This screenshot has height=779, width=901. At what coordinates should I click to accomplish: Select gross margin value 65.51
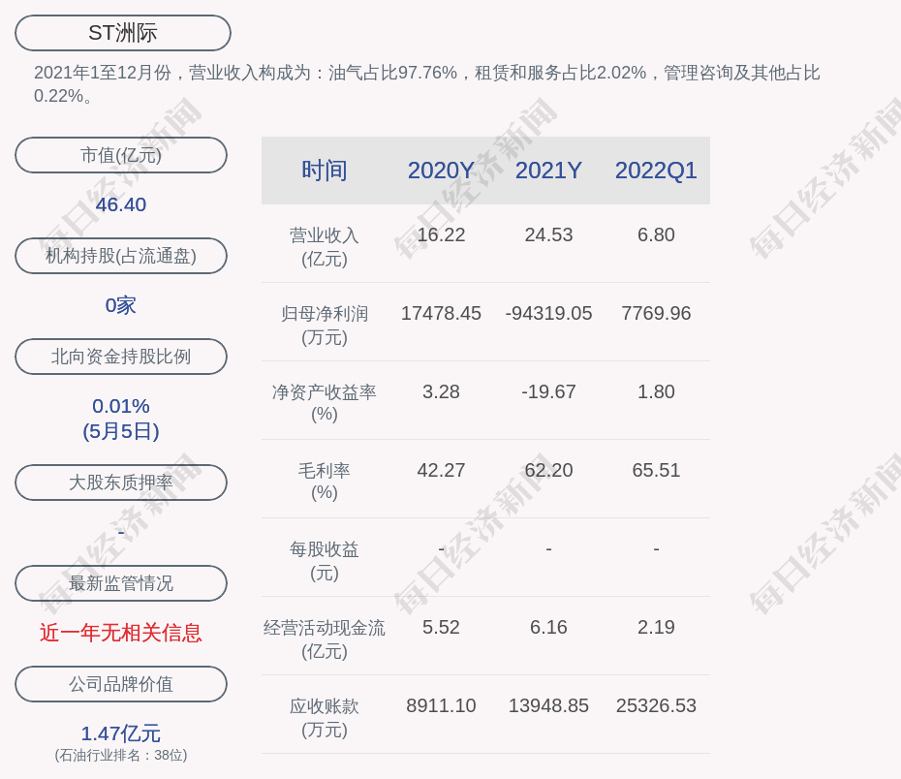[x=656, y=471]
